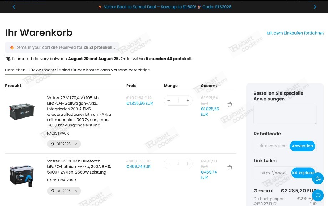Click the Link teilen section label
Screen dimensions: 328x206
[x=265, y=161]
